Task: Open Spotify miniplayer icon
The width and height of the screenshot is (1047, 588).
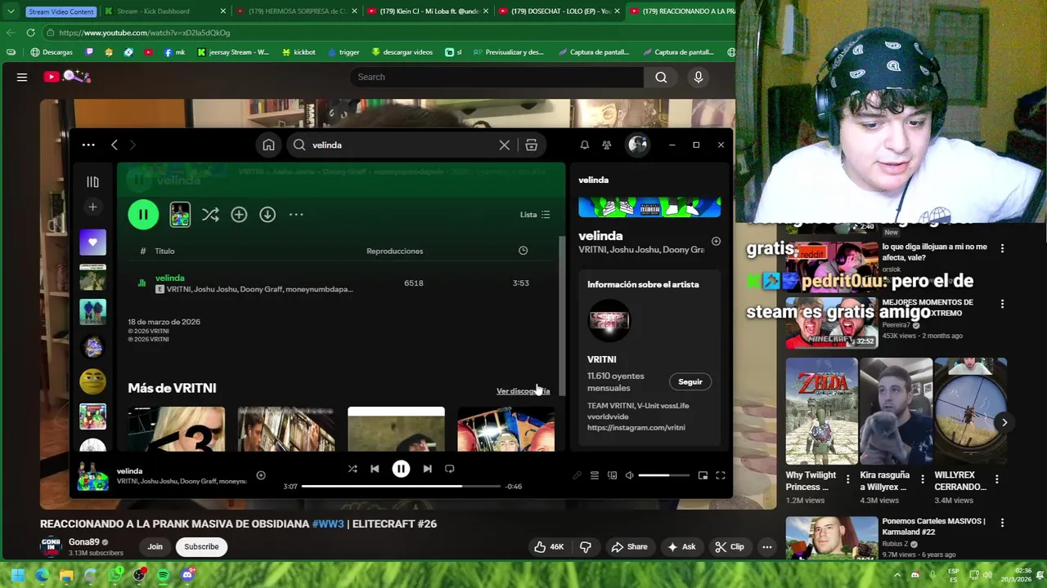Action: coord(703,475)
